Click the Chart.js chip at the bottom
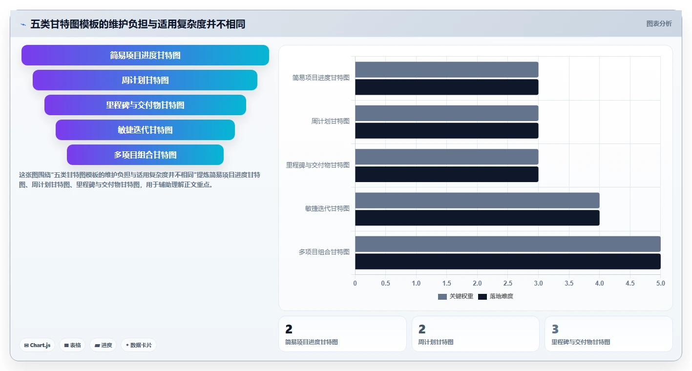692x371 pixels. 37,345
